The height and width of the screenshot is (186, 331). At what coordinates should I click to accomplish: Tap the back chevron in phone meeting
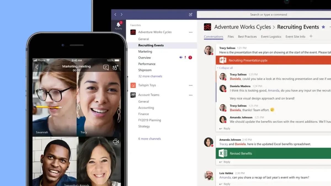coord(37,67)
